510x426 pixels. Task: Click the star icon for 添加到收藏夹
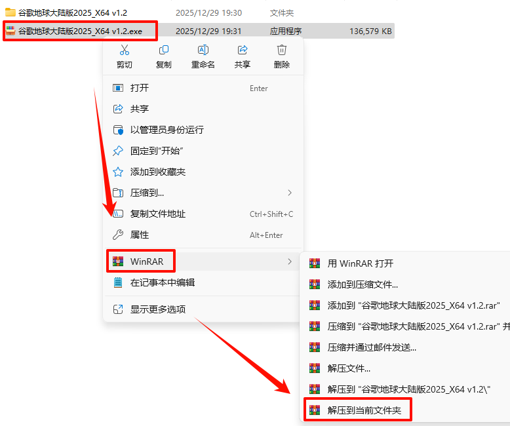[x=118, y=172]
